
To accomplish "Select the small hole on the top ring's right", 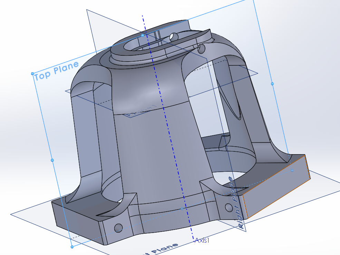I will tap(202, 49).
